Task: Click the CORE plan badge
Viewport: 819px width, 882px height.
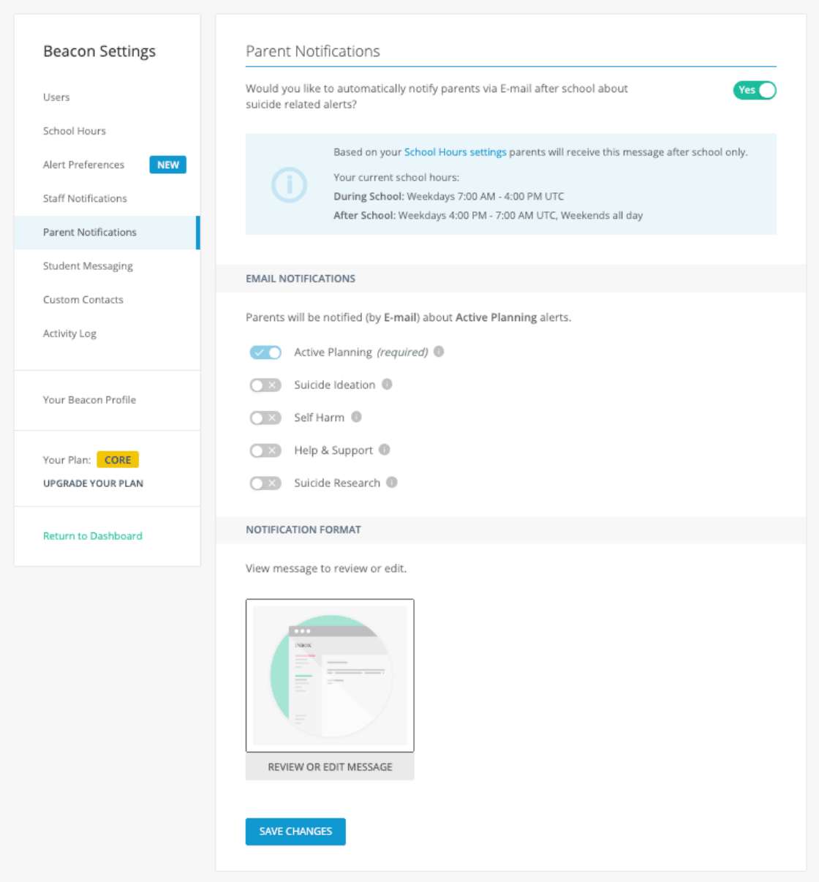Action: tap(118, 460)
